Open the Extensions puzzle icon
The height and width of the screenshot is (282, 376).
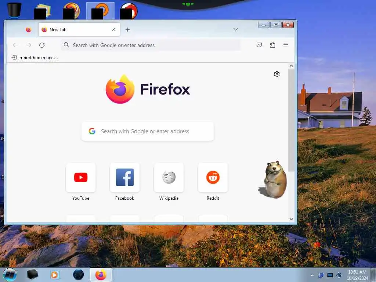coord(272,45)
